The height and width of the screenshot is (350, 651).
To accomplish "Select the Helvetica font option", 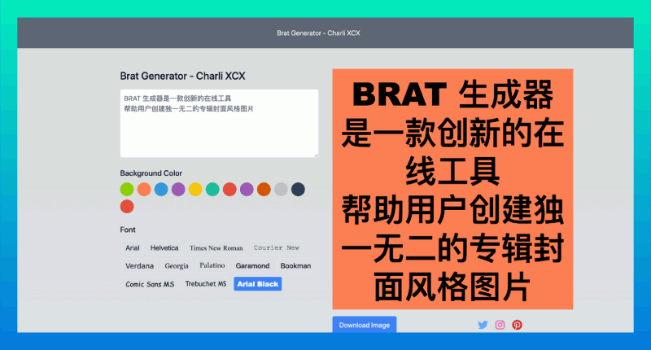I will (164, 248).
